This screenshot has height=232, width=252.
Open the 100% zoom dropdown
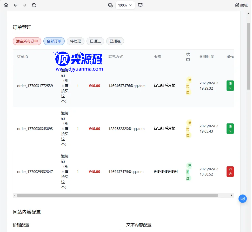point(125,5)
